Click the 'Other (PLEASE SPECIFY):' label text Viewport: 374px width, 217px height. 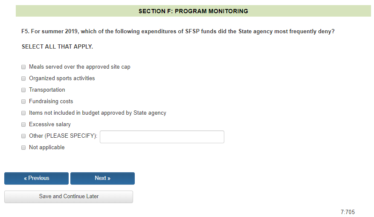63,136
